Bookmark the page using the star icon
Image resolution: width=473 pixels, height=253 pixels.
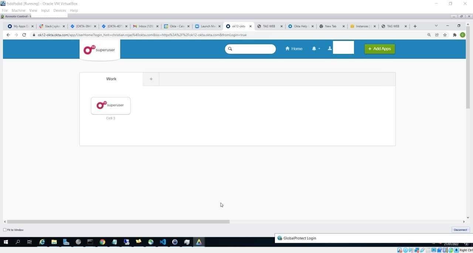click(x=445, y=35)
